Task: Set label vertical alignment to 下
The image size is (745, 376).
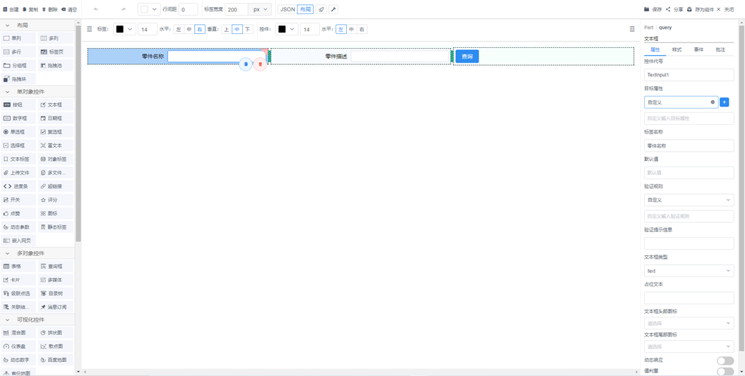Action: click(x=247, y=30)
